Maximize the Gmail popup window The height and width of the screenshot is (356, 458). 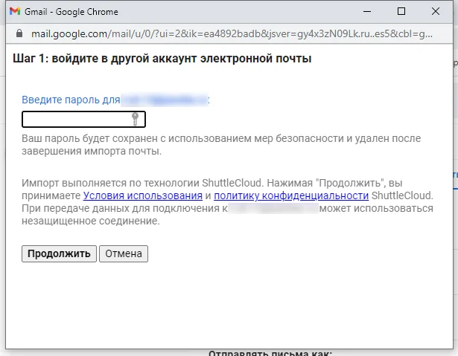point(401,11)
